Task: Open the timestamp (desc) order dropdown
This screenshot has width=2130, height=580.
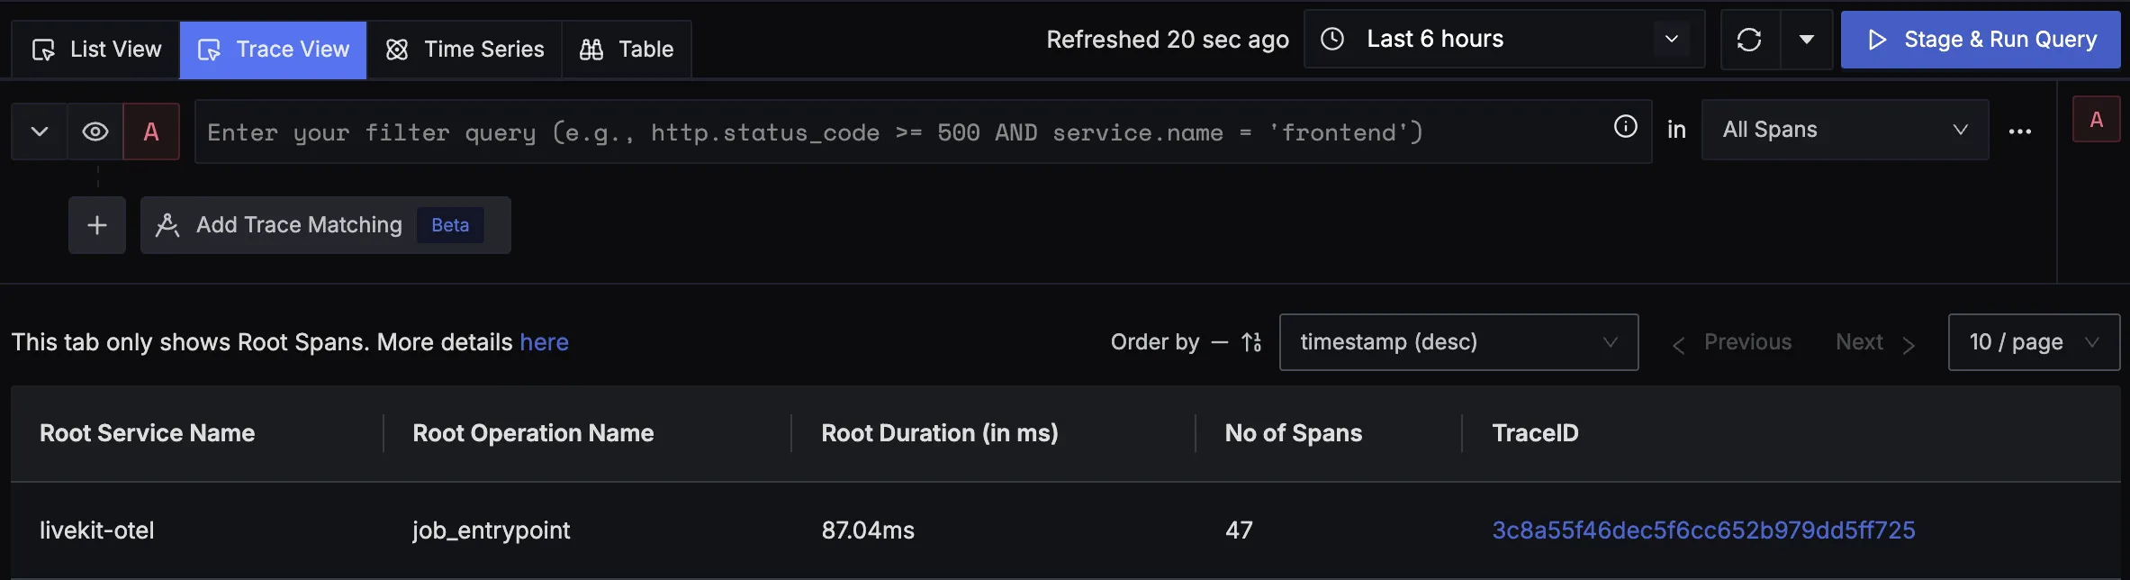Action: pos(1458,342)
